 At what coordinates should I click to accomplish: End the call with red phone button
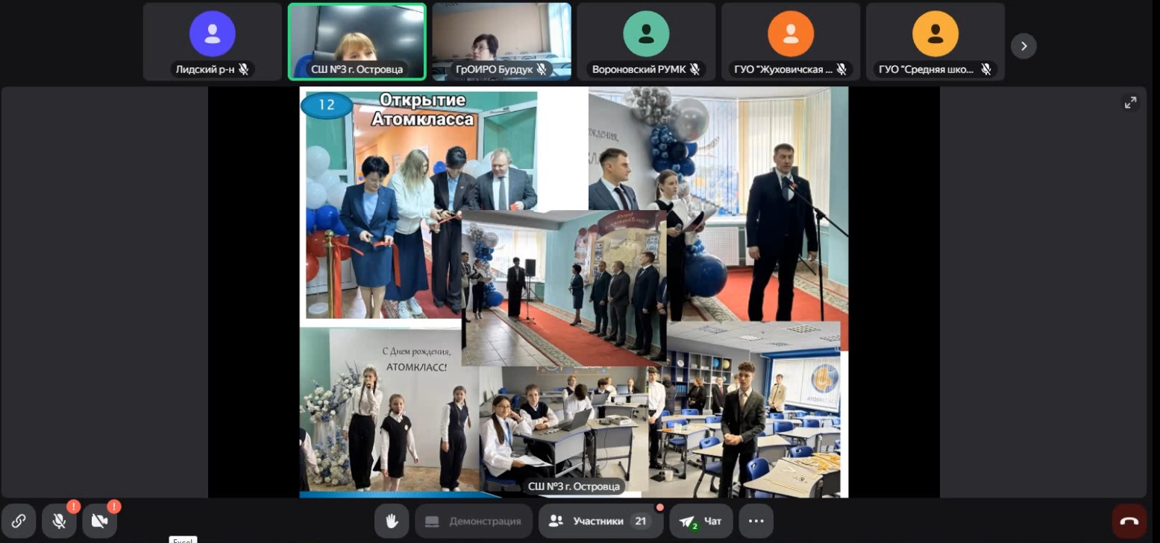(x=1129, y=521)
